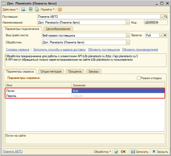Click the refresh (reread) toolbar icon
Viewport: 171px width, 156px height.
31,10
